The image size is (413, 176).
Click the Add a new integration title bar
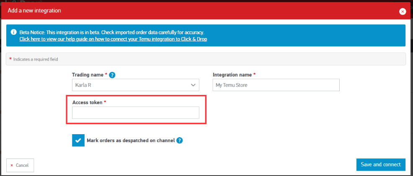point(168,11)
